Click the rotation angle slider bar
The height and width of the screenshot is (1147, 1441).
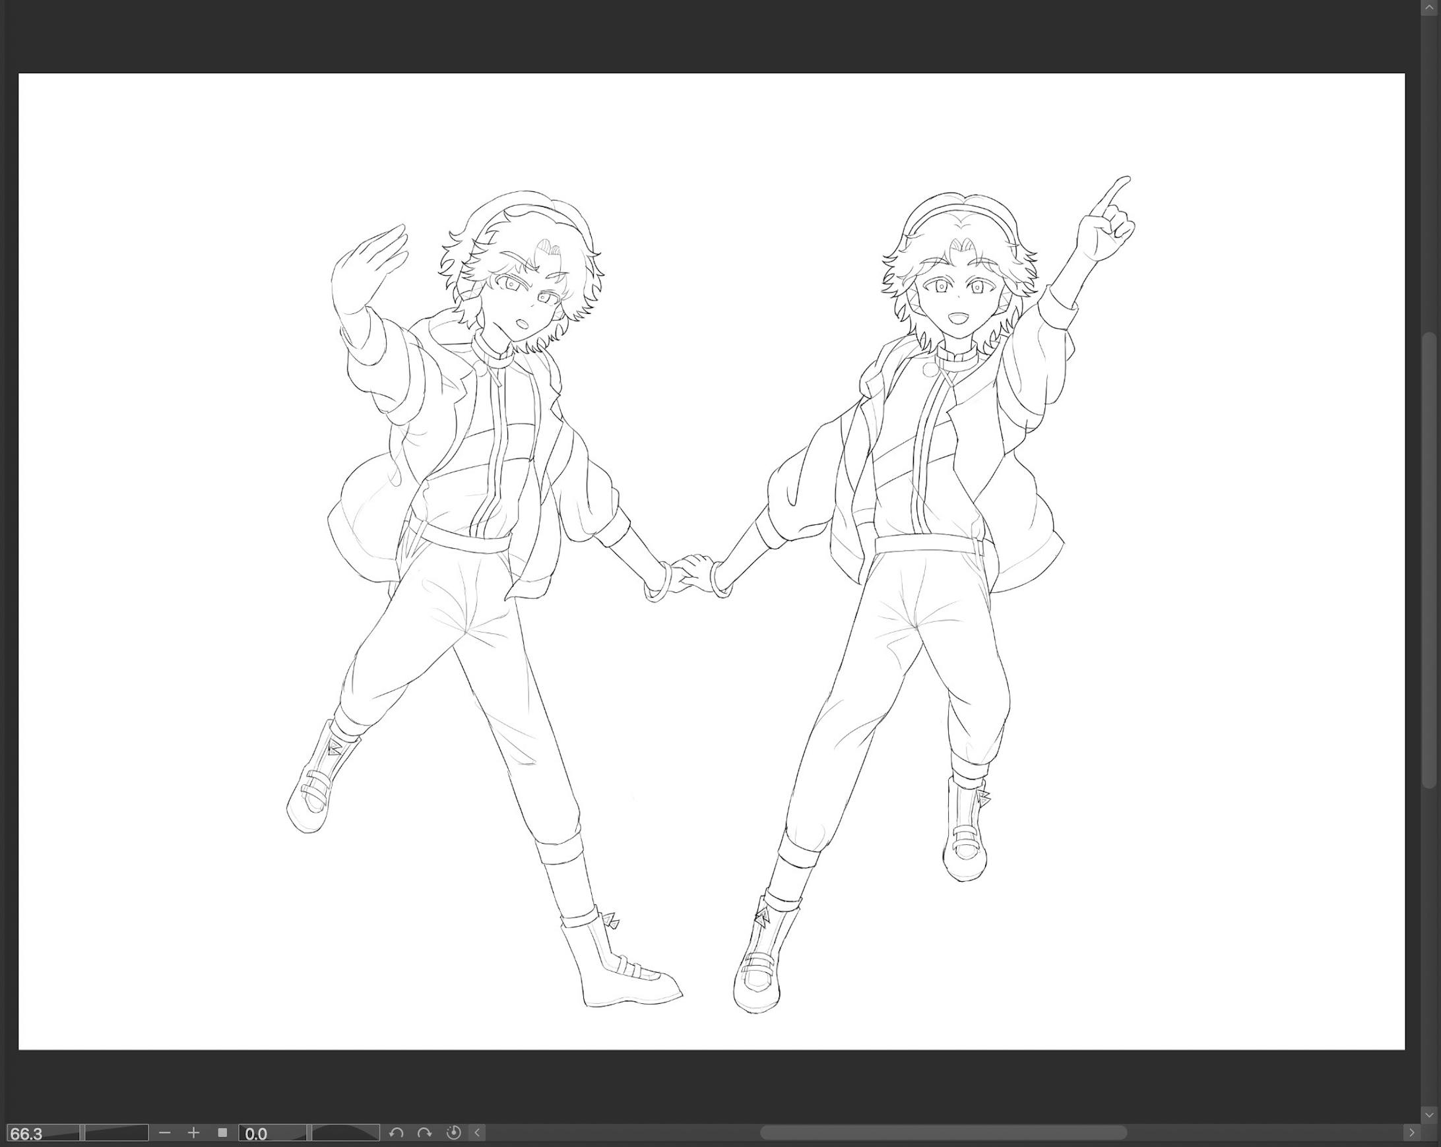tap(346, 1133)
